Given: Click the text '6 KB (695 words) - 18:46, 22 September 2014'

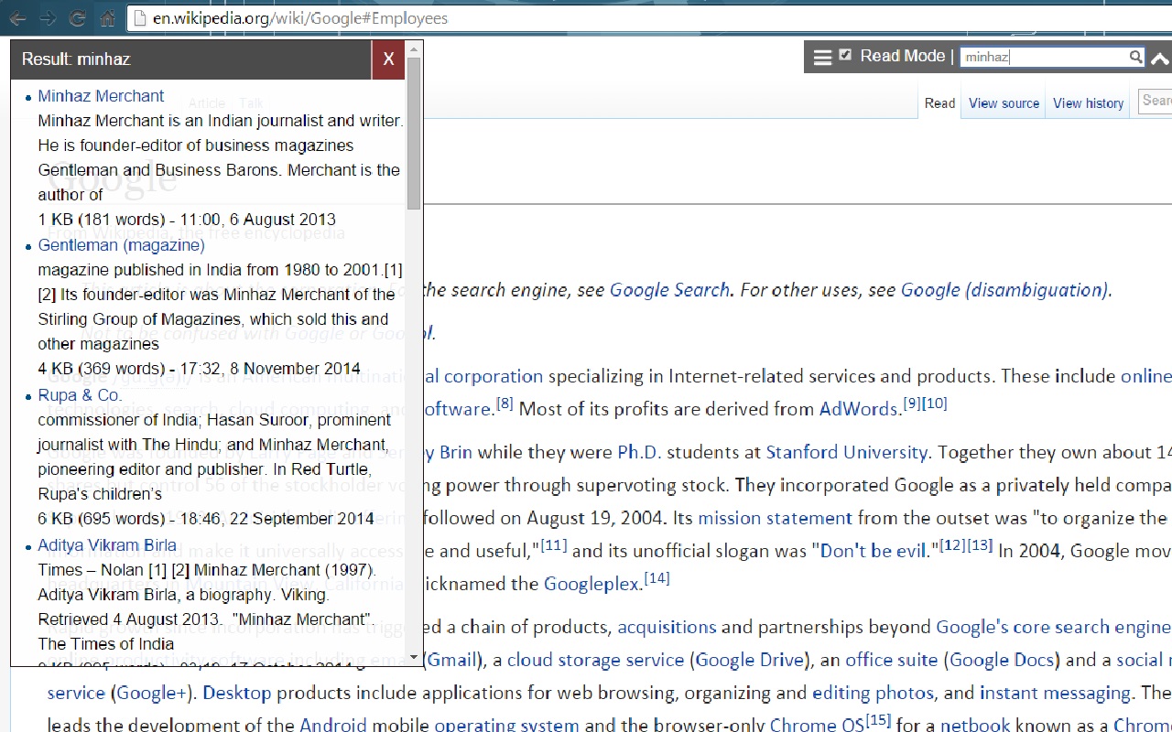Looking at the screenshot, I should (206, 519).
